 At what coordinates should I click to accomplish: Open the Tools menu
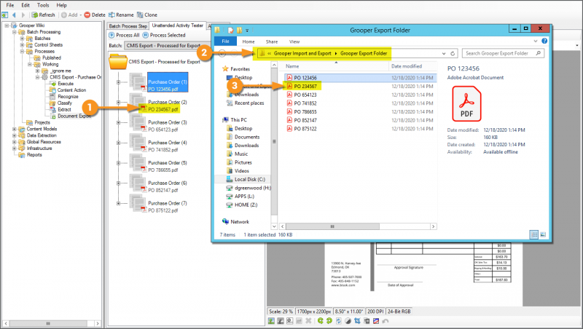click(43, 5)
